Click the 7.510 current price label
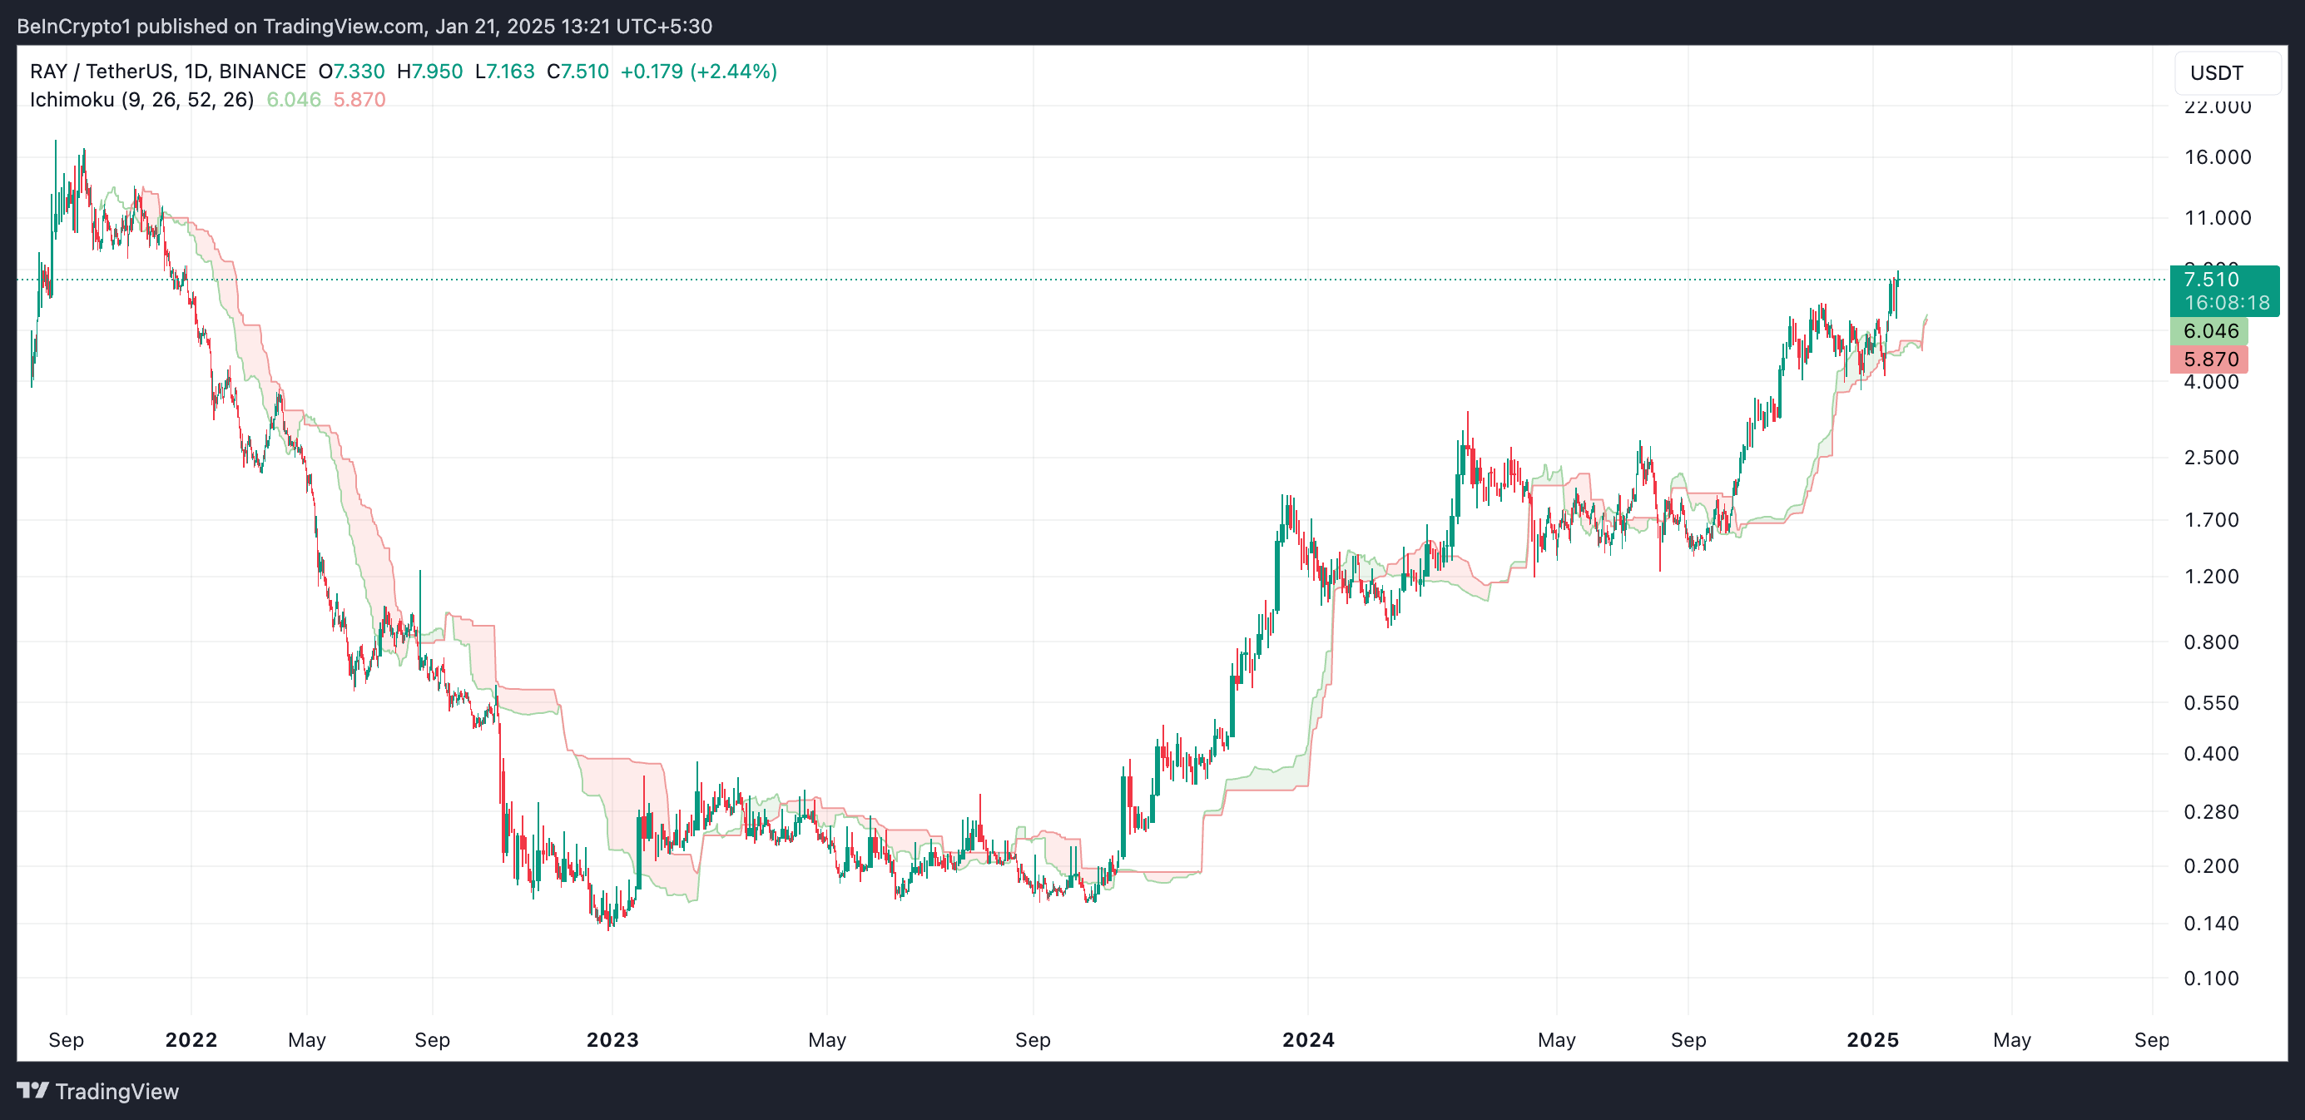This screenshot has width=2305, height=1120. pyautogui.click(x=2210, y=279)
